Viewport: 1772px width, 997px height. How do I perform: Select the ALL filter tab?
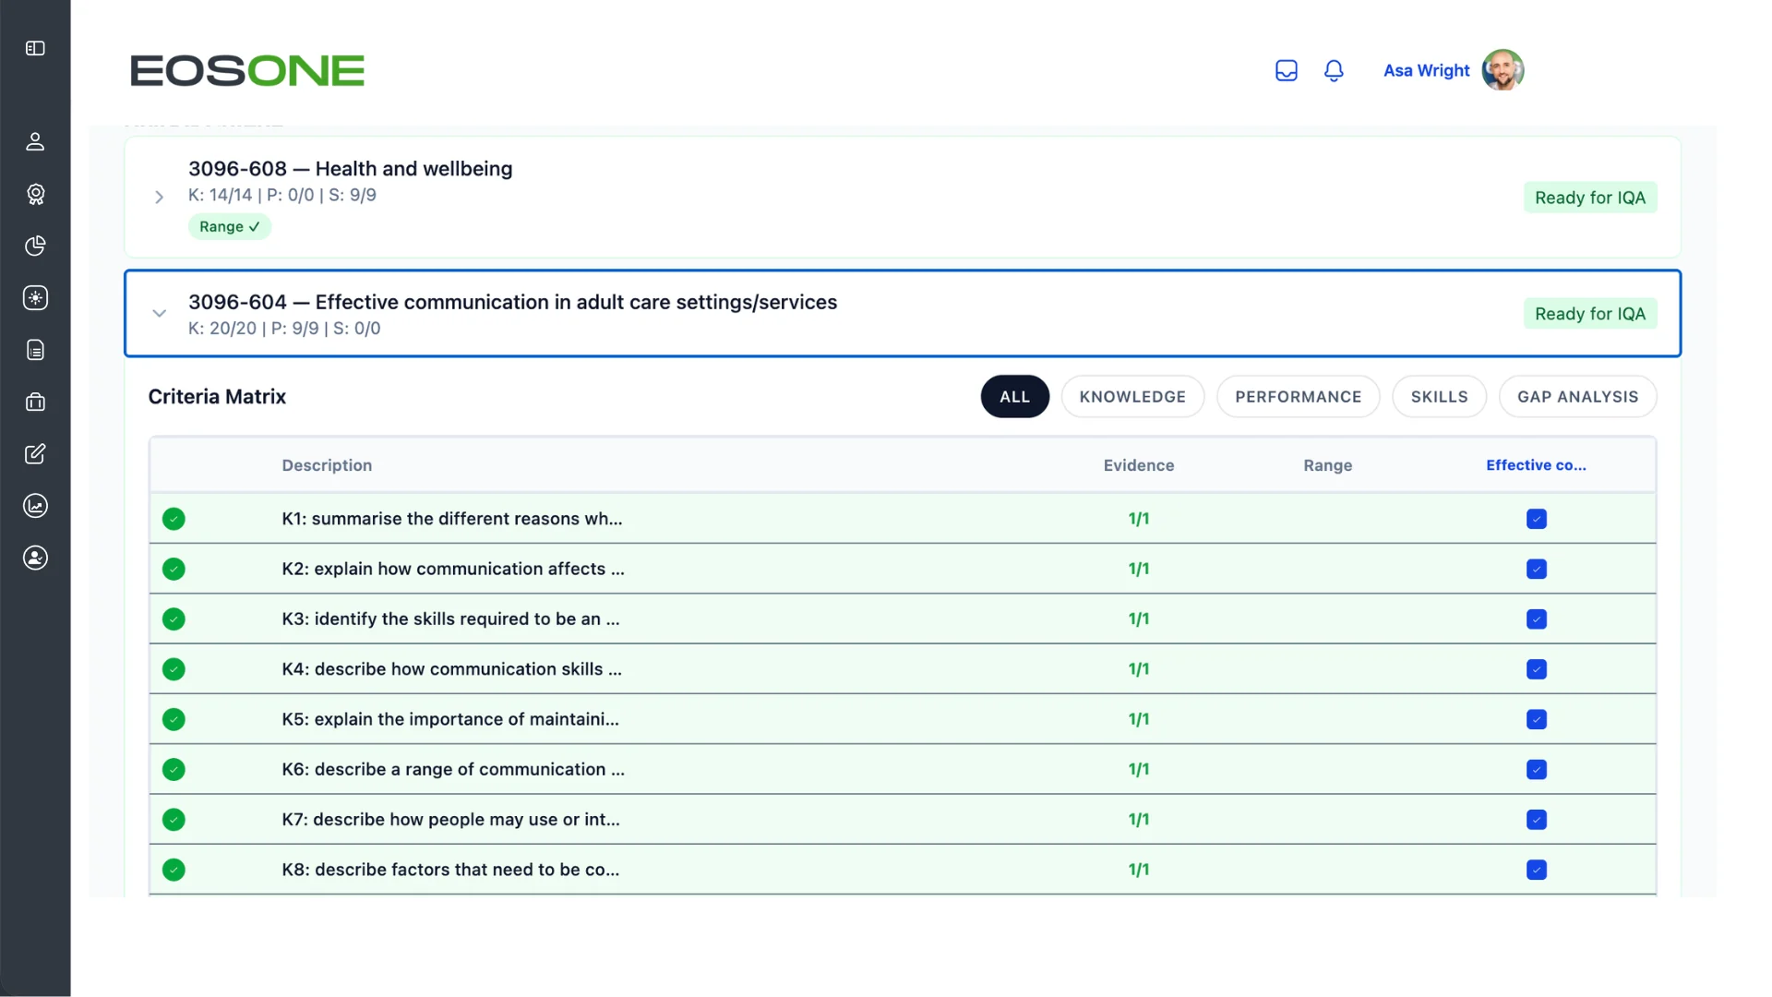click(x=1014, y=396)
